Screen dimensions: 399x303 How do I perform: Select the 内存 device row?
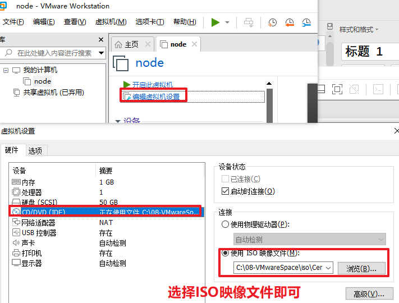pyautogui.click(x=107, y=182)
